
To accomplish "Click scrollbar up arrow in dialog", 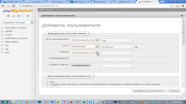I will click(183, 19).
